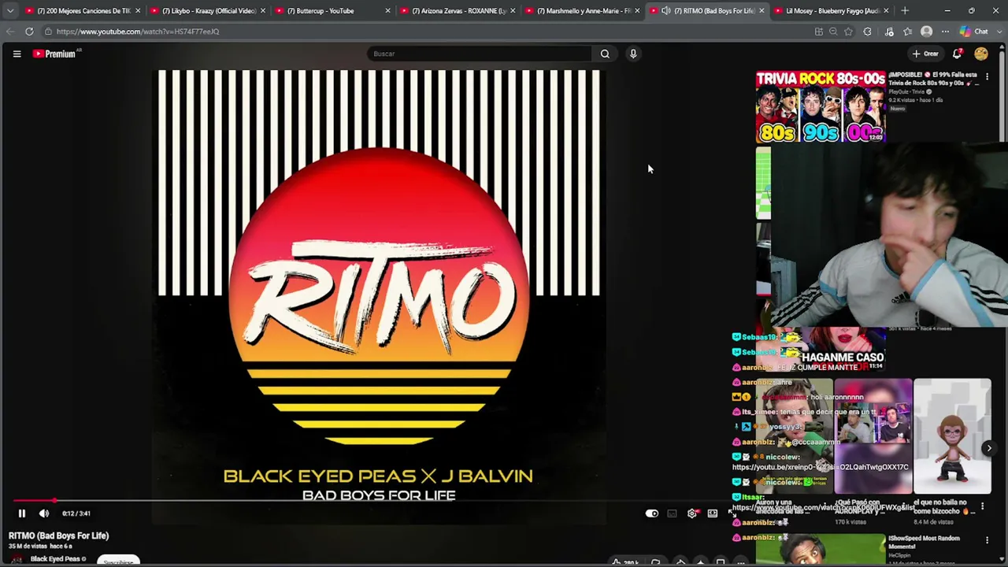This screenshot has width=1008, height=567.
Task: Show next shelf items with right chevron
Action: [989, 448]
